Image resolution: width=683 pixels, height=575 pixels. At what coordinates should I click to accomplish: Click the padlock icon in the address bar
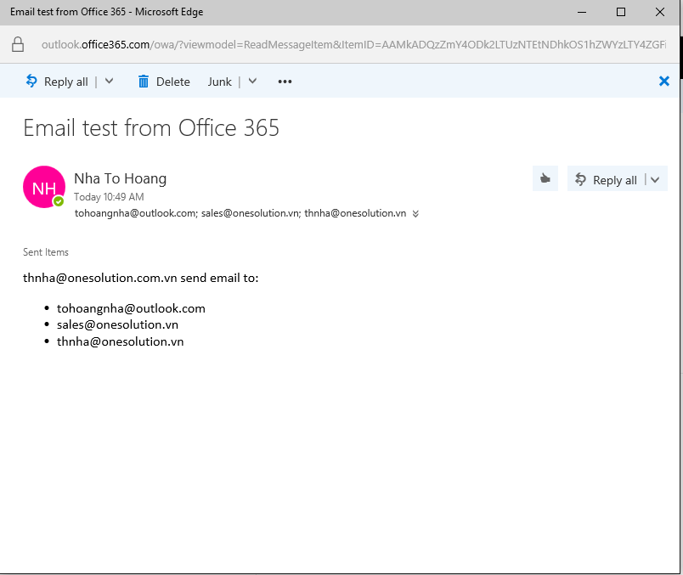[x=19, y=44]
